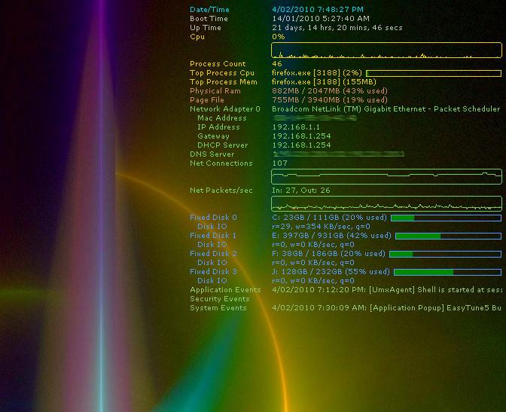506x412 pixels.
Task: Select the DNS Server label
Action: coord(212,154)
